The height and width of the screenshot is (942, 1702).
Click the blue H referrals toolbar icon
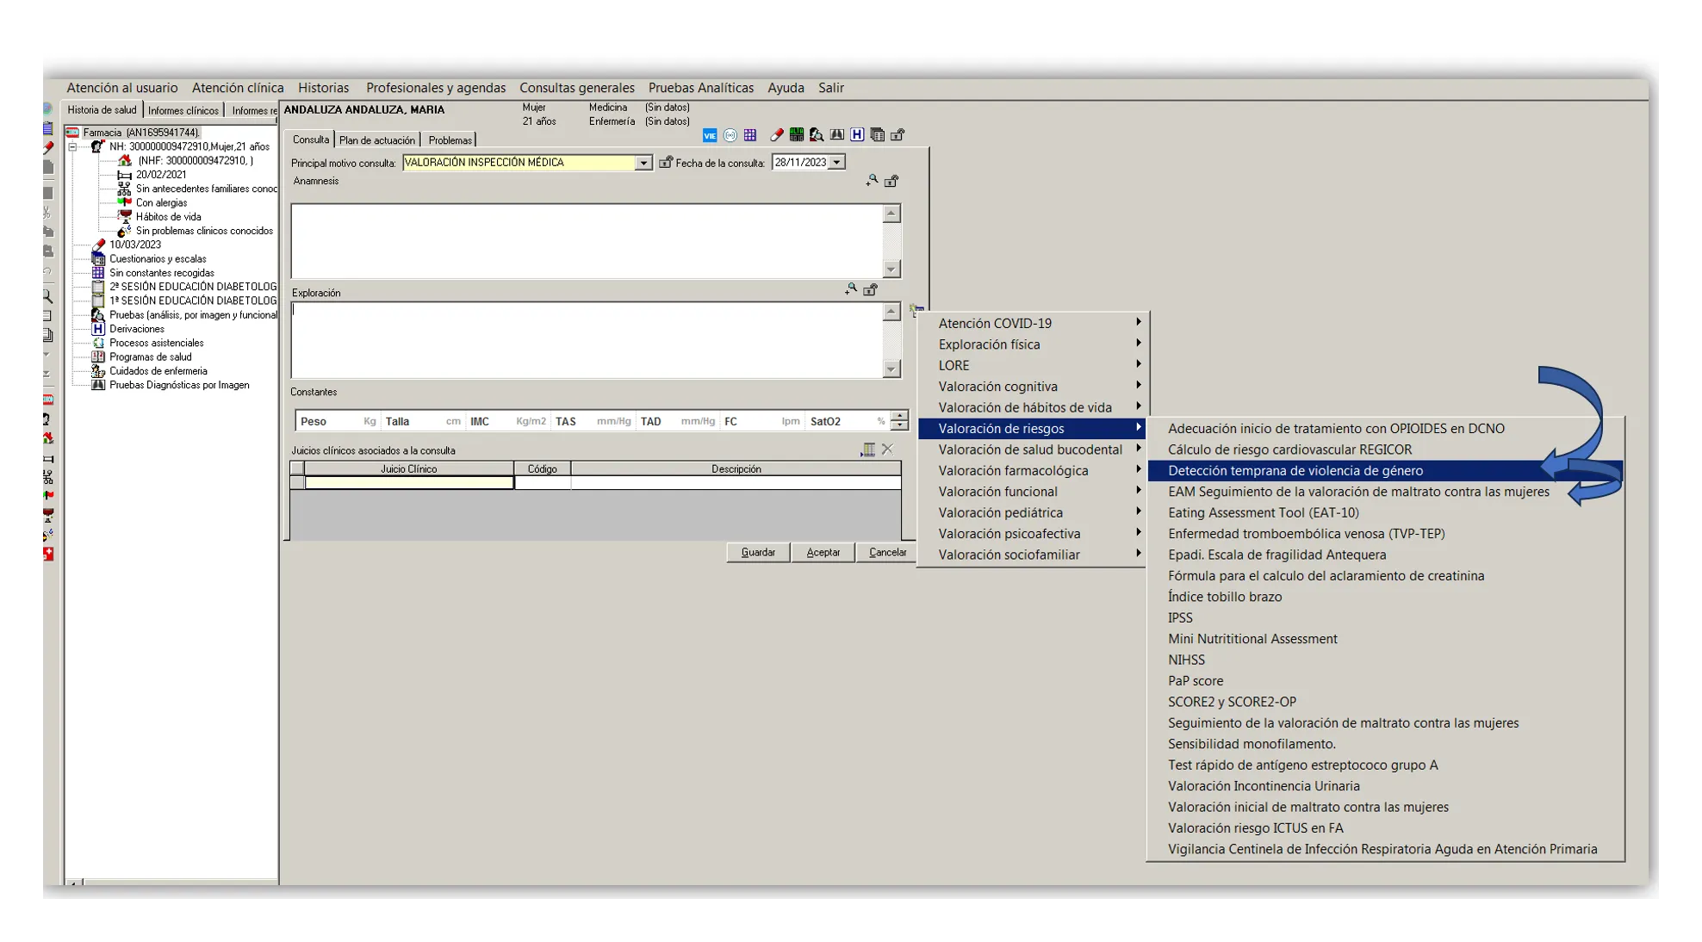(857, 135)
